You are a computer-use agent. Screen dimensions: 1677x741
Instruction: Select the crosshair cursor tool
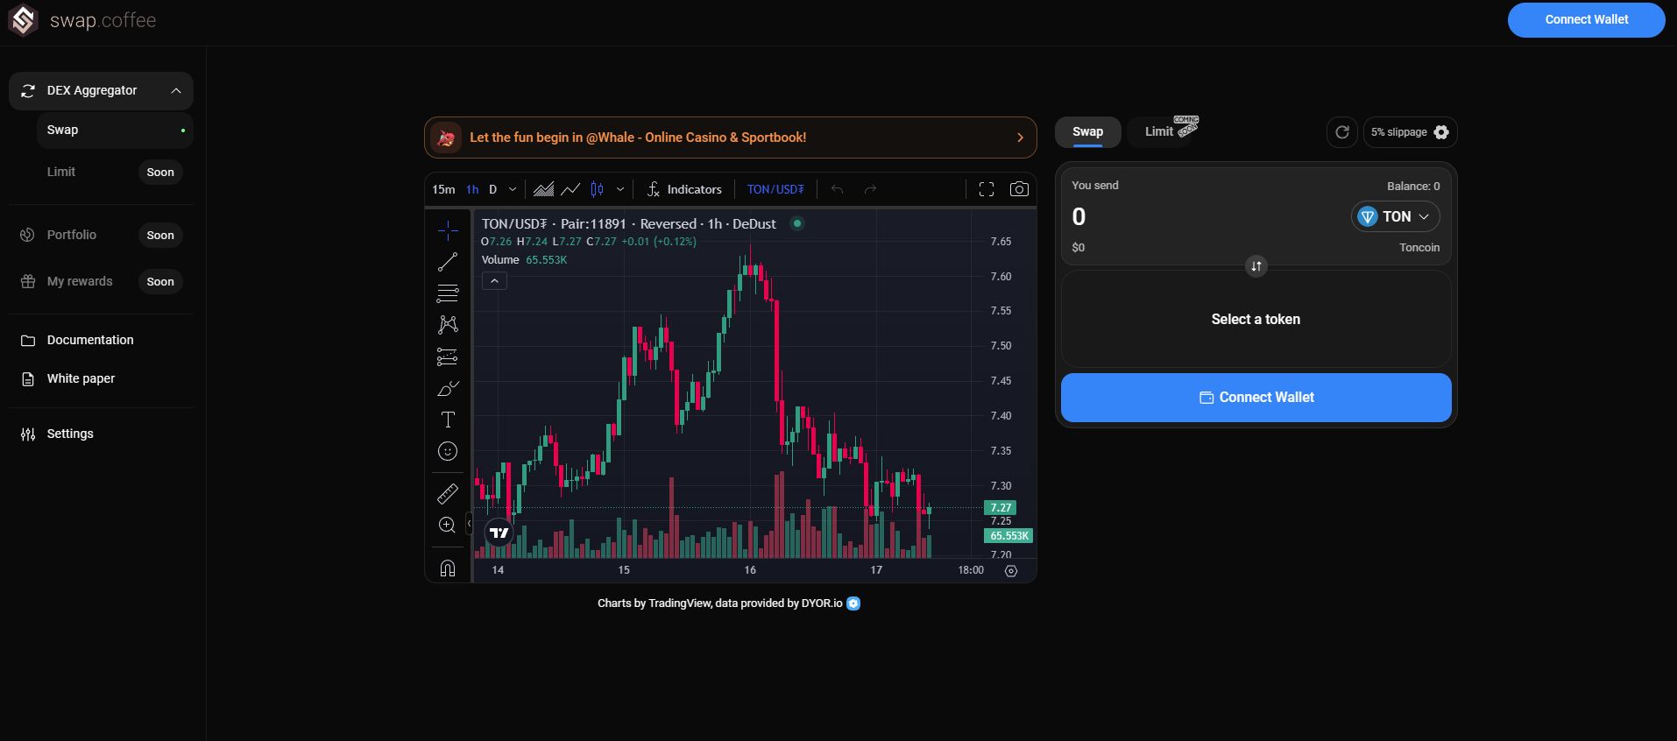(x=448, y=230)
